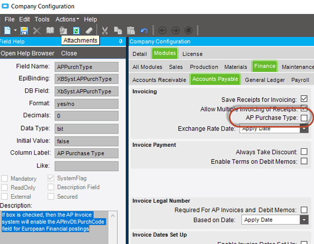Toggle the Secured checkbox

click(x=51, y=196)
